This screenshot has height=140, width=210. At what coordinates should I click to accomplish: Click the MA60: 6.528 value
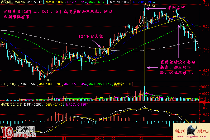coord(98,2)
